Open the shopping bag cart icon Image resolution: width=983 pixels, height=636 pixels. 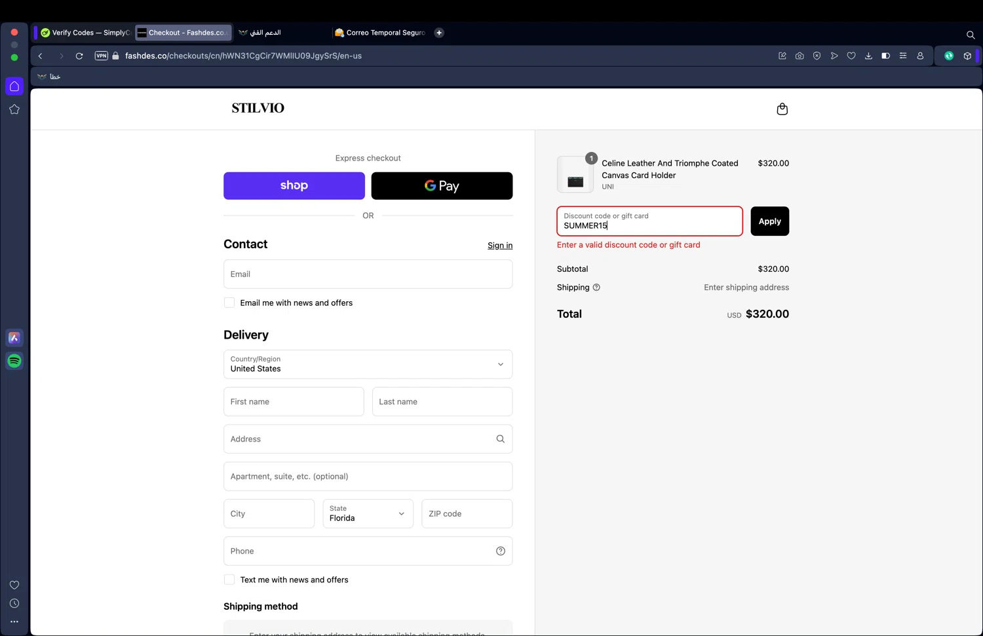pos(782,109)
